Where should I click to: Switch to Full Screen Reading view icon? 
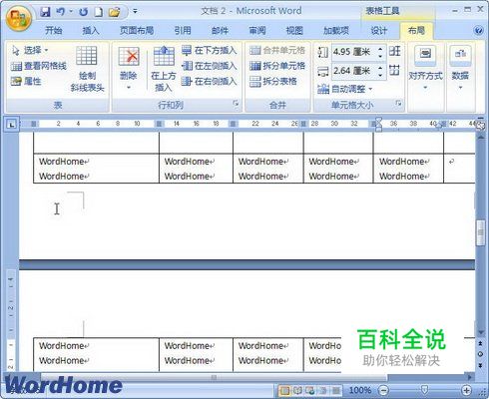coord(297,390)
